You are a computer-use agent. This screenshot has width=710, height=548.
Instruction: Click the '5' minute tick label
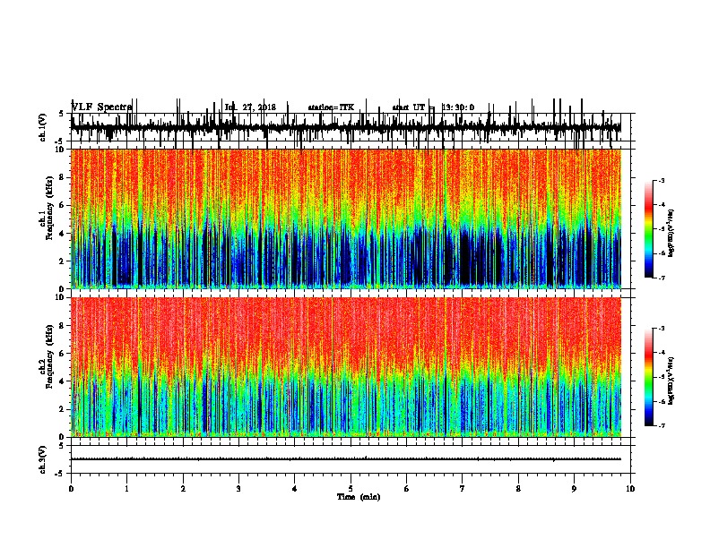pos(351,489)
